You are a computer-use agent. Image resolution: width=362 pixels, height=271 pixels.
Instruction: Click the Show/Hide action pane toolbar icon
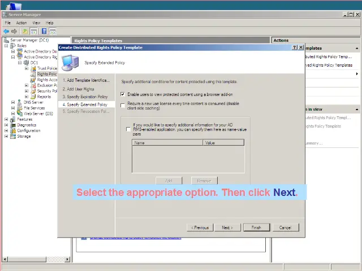pos(53,32)
